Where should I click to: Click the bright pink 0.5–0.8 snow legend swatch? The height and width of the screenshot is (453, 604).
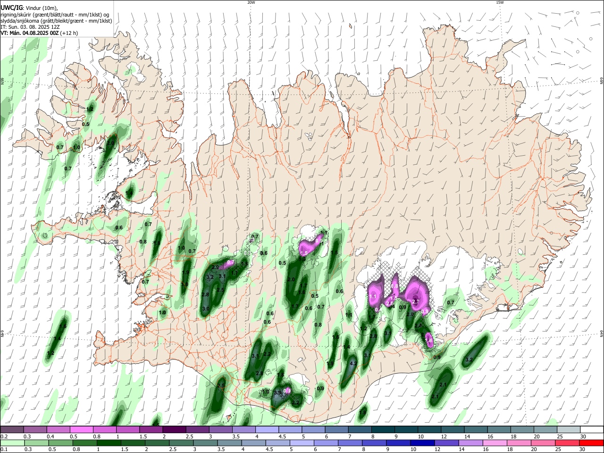(x=81, y=430)
